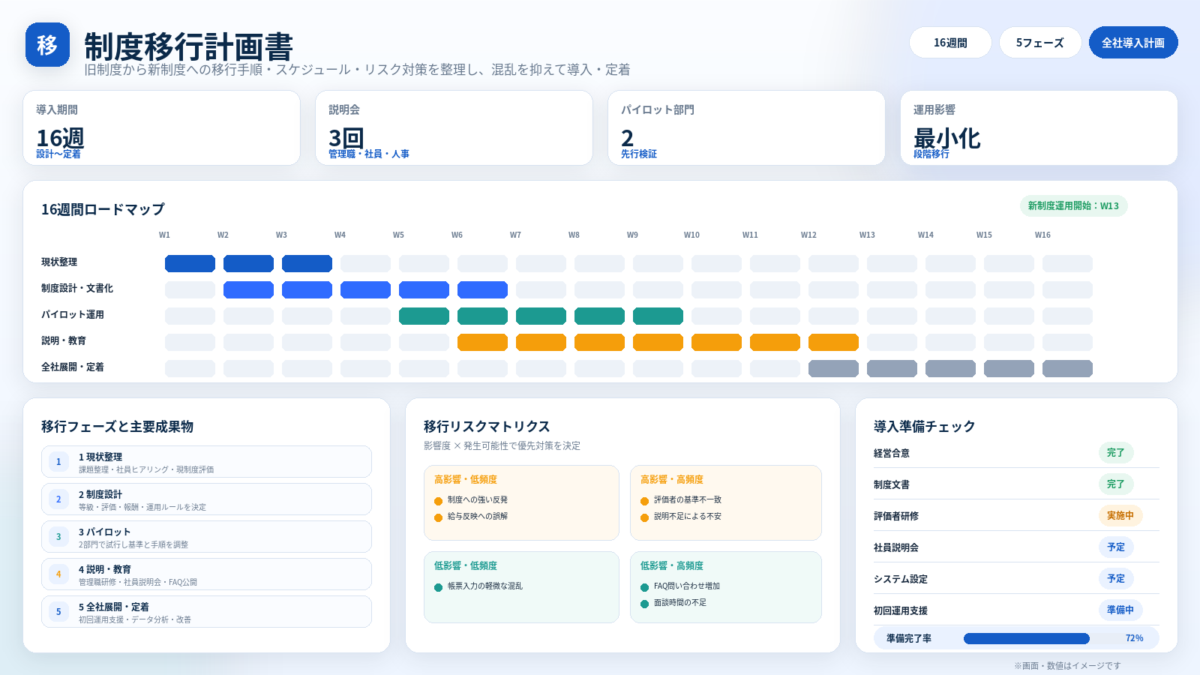Click 予定 status badge for システム設定
Viewport: 1200px width, 675px height.
[1116, 578]
